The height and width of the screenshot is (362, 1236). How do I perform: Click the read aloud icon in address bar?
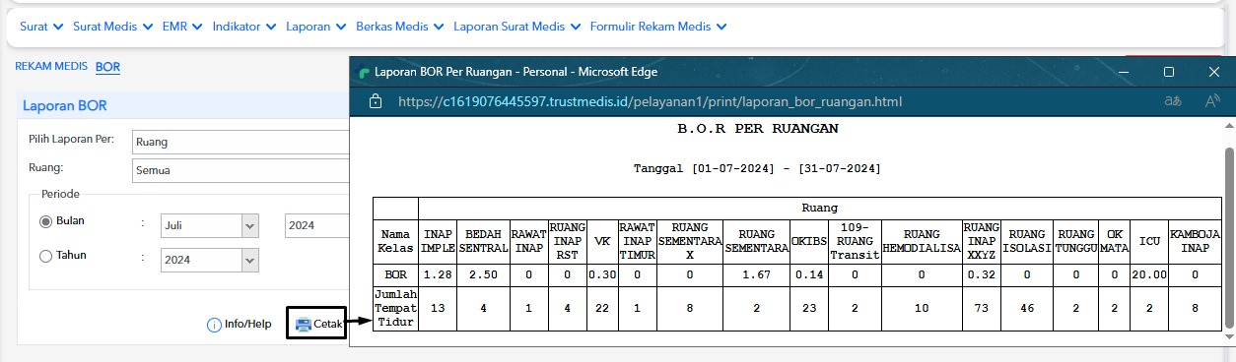pos(1212,101)
